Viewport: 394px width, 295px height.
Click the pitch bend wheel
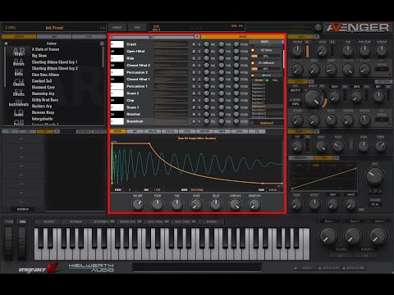point(9,243)
